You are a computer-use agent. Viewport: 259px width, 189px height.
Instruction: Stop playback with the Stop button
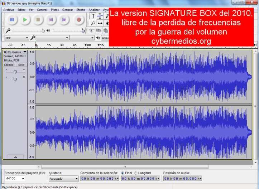click(x=38, y=20)
